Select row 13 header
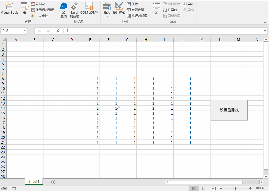Screen dimensions: 269x191 point(3,103)
